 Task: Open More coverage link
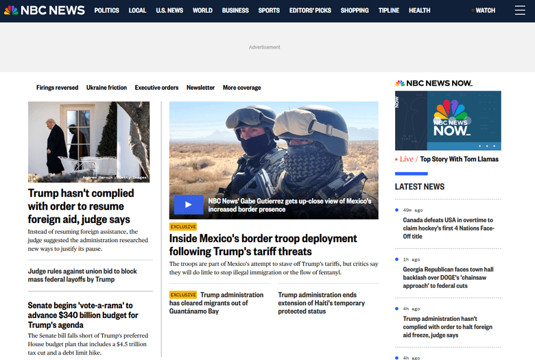point(242,88)
